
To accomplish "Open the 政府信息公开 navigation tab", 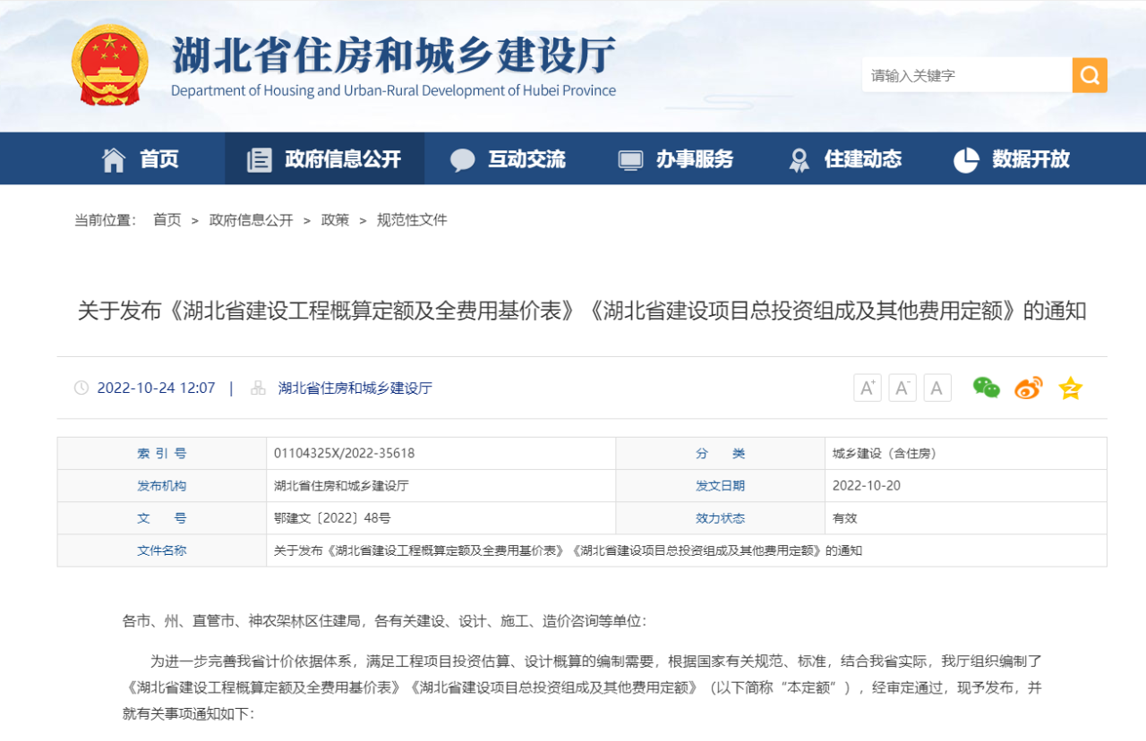I will [x=324, y=159].
